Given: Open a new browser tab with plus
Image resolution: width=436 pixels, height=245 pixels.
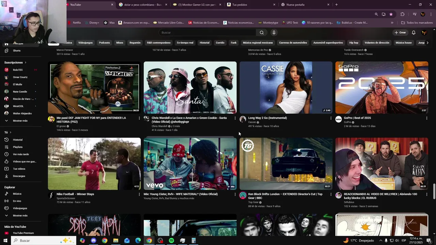Looking at the screenshot, I should point(337,5).
